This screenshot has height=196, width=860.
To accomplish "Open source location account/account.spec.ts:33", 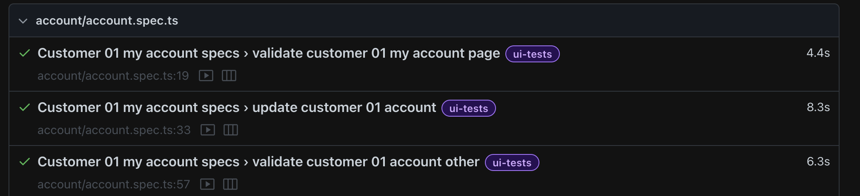I will click(114, 130).
